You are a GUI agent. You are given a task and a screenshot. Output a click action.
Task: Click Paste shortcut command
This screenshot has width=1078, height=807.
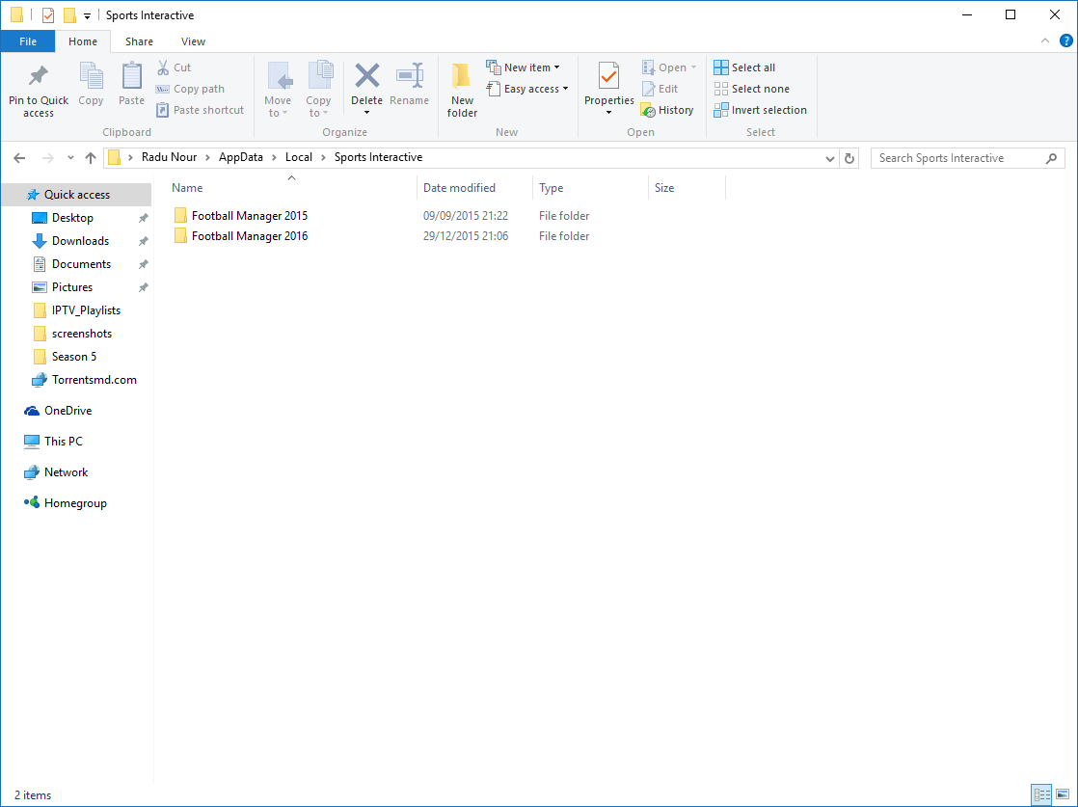click(200, 110)
